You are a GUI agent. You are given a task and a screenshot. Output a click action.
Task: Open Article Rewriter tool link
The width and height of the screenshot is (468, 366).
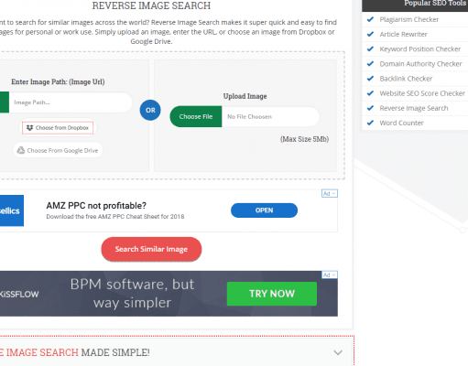[403, 35]
